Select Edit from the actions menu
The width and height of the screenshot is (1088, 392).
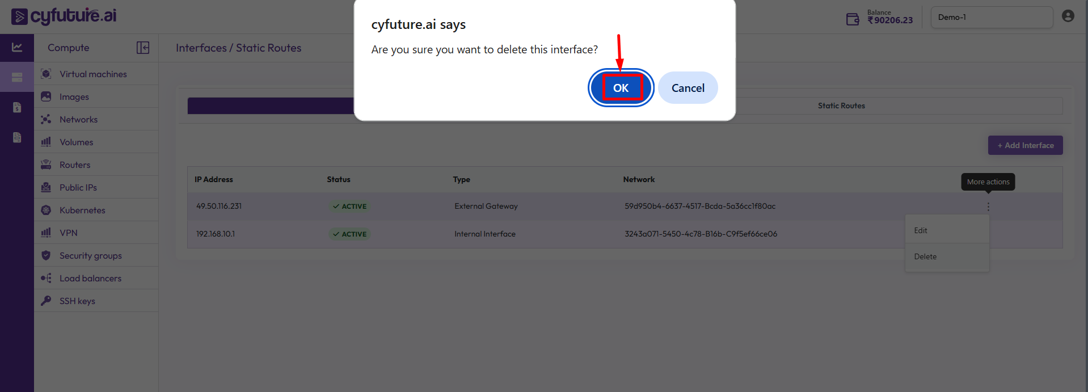921,231
